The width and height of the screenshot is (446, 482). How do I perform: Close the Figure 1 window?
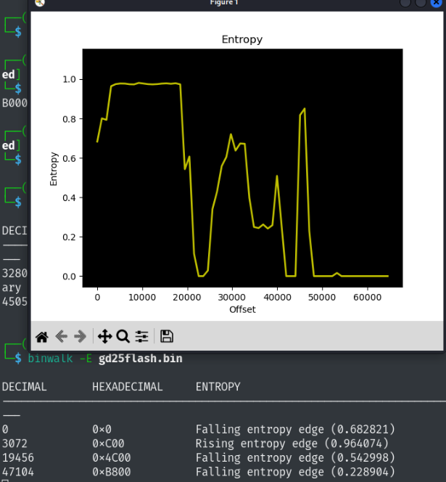[437, 3]
